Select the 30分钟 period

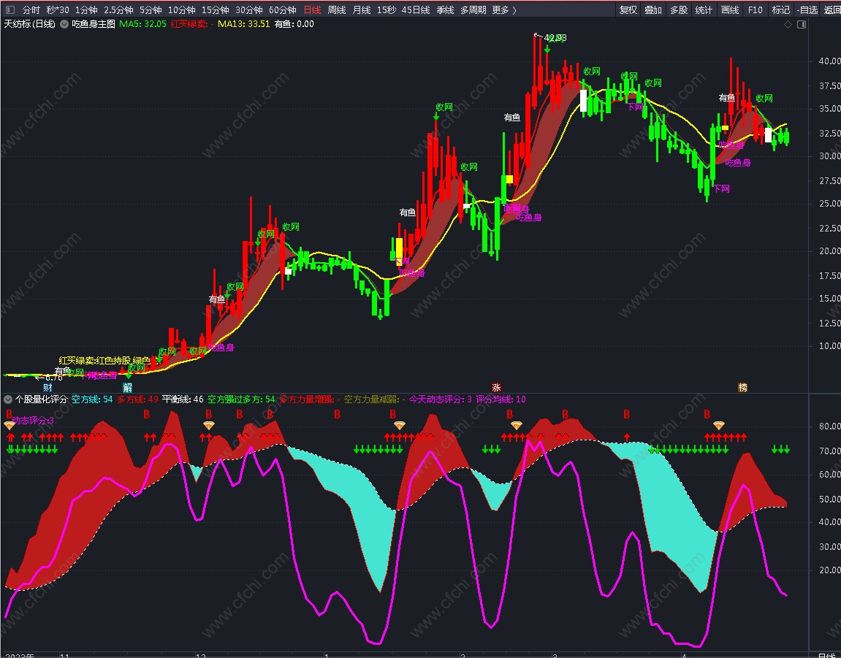coord(249,9)
